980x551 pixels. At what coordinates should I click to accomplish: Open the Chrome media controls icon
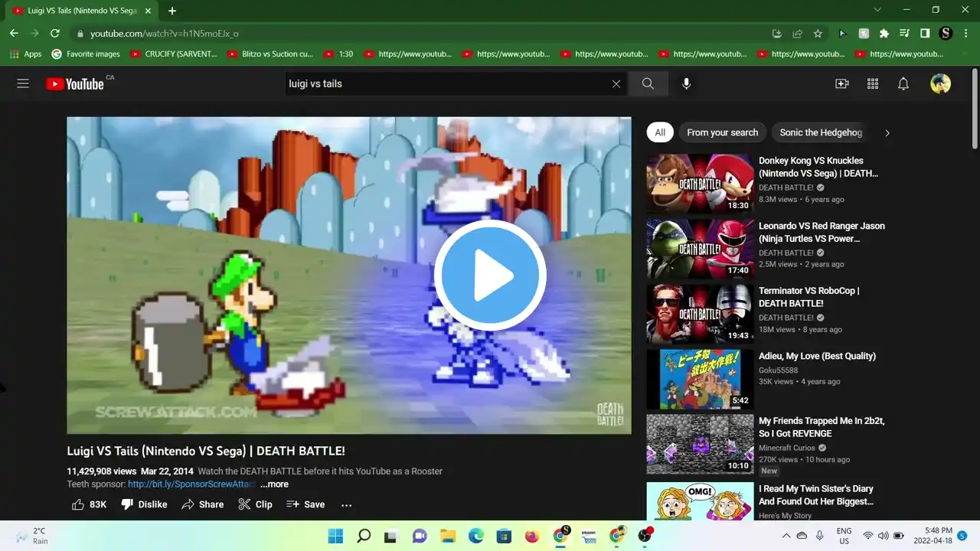(x=904, y=34)
